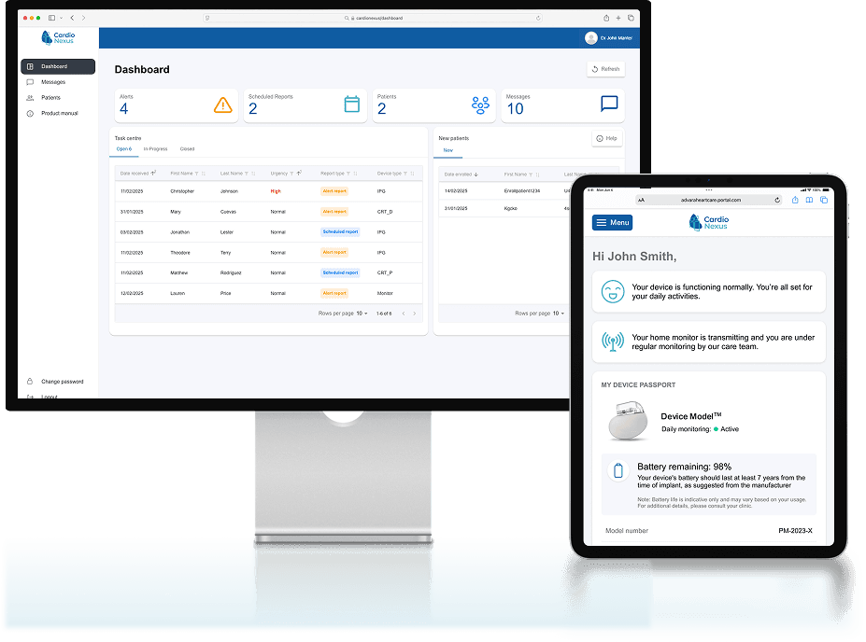Click the home monitor antenna icon
Image resolution: width=866 pixels, height=642 pixels.
click(613, 342)
